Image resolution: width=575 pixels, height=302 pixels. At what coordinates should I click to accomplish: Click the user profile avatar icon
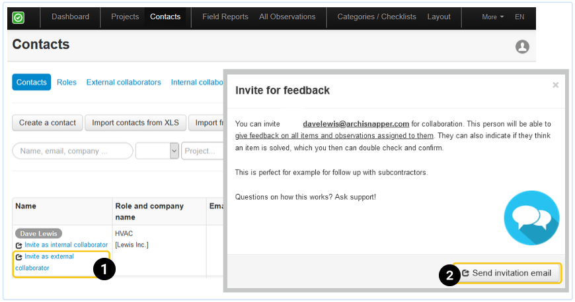(x=522, y=47)
